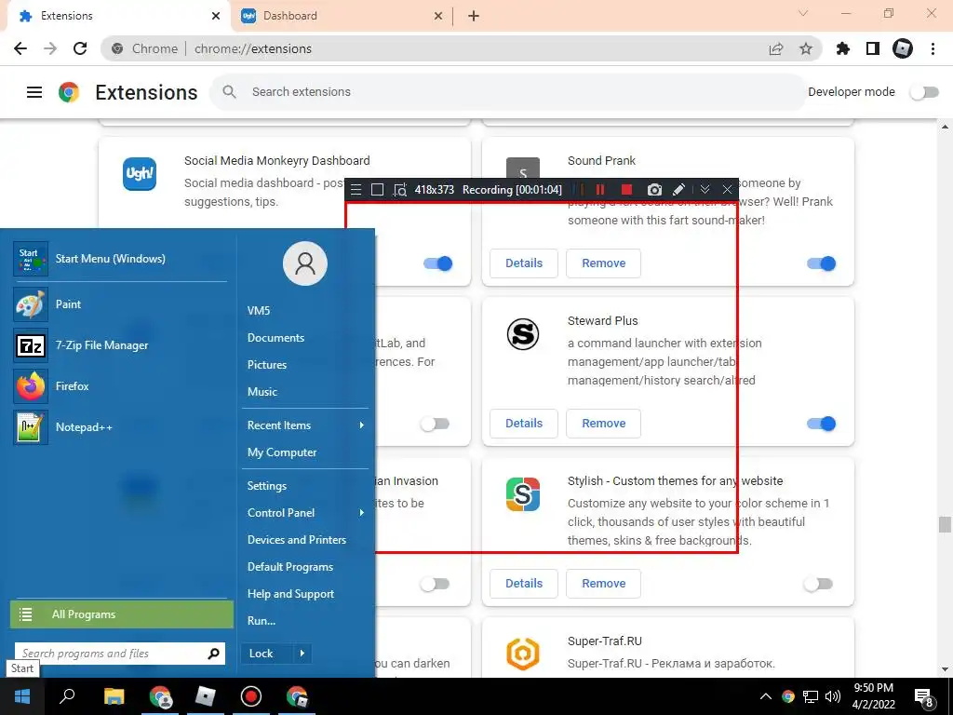Open a new tab with plus button
The image size is (953, 715).
[x=474, y=16]
